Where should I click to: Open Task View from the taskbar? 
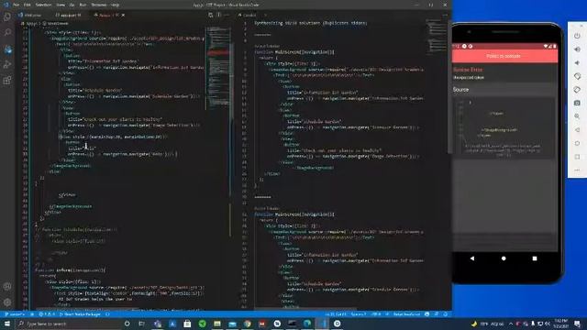(142, 324)
